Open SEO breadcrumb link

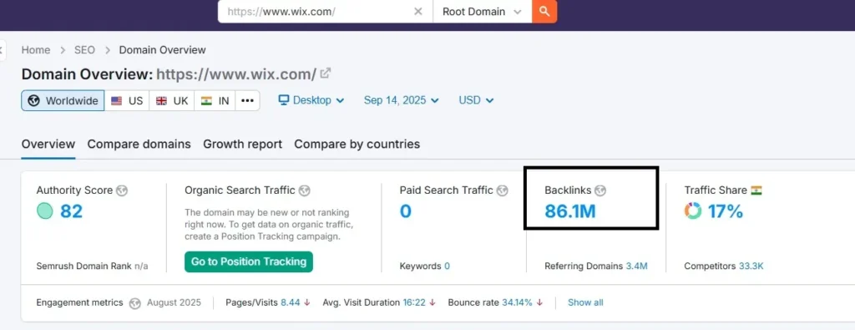pyautogui.click(x=84, y=50)
